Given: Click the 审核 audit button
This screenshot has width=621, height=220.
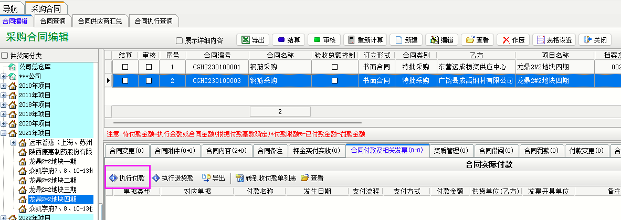Looking at the screenshot, I should (324, 40).
